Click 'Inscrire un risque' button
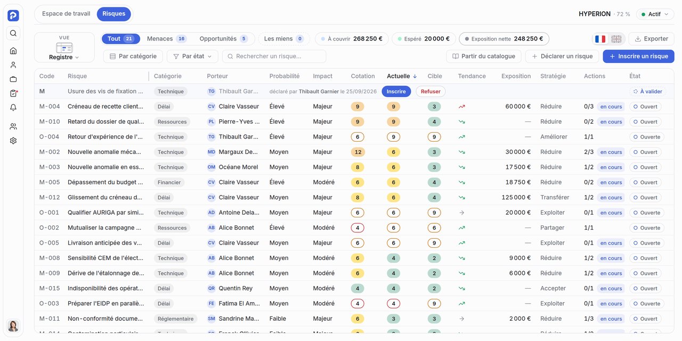 point(639,56)
